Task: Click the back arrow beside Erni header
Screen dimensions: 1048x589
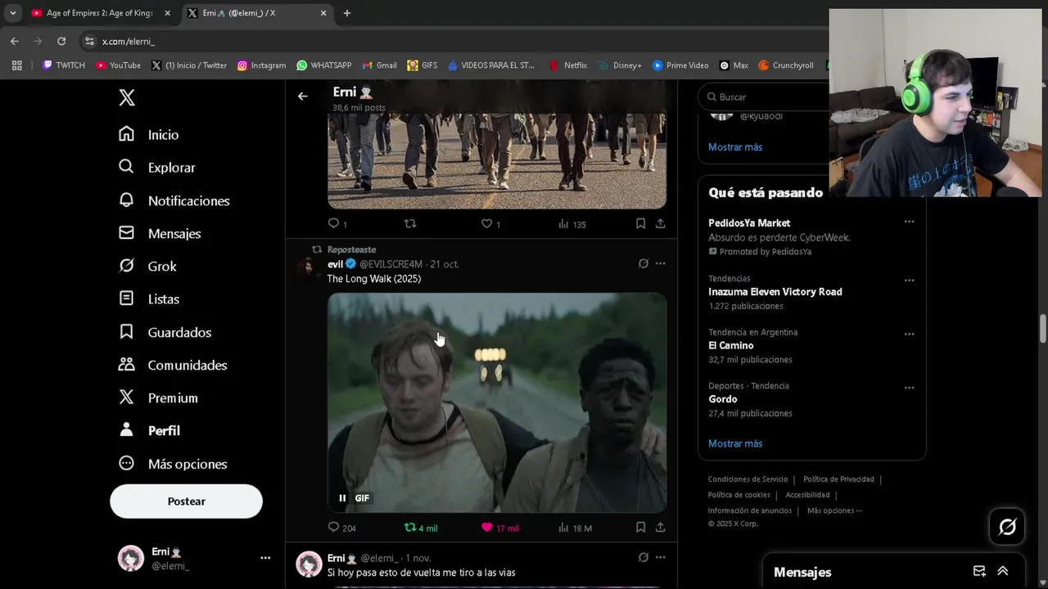Action: (302, 97)
